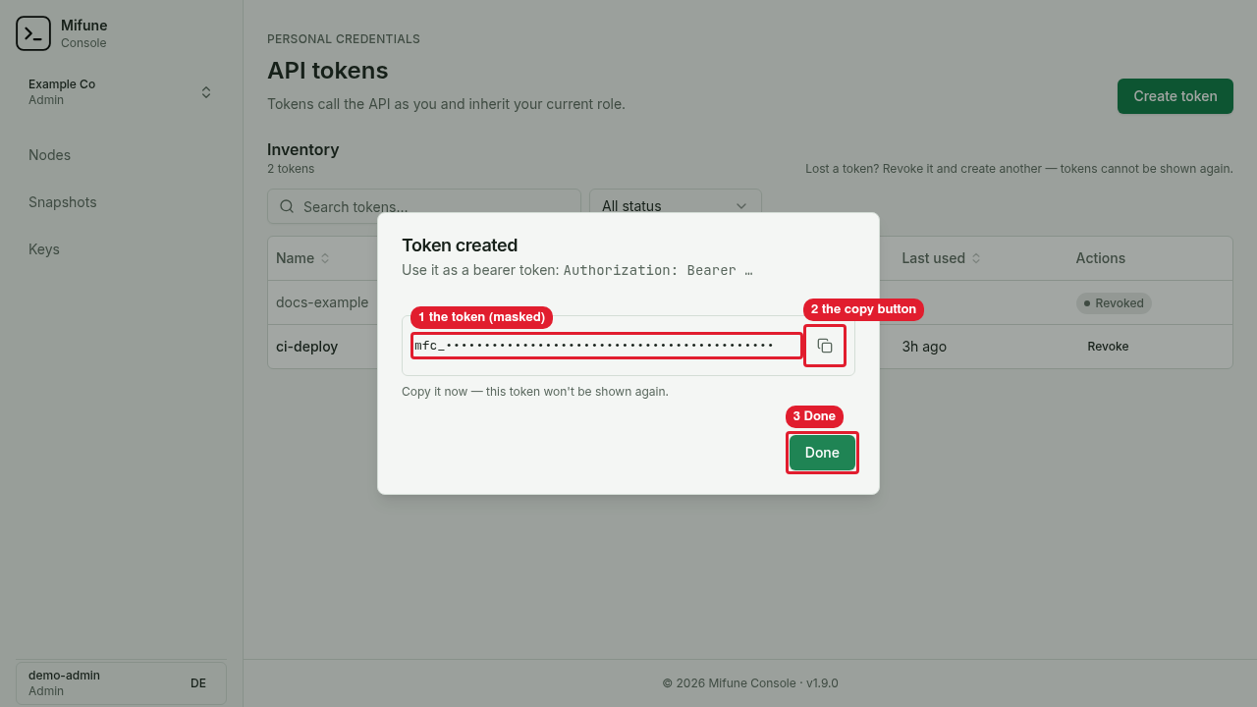Click the Create token button
Screen dimensions: 1257x707
click(x=1175, y=96)
